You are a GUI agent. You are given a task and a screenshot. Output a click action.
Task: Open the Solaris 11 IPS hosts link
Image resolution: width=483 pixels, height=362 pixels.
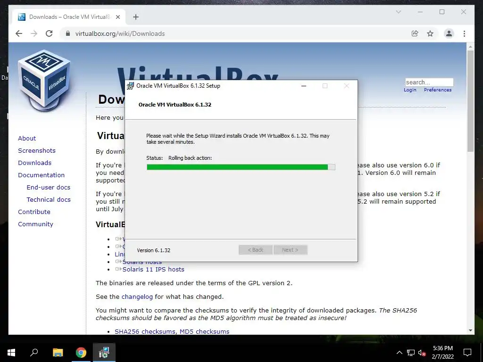pyautogui.click(x=153, y=269)
